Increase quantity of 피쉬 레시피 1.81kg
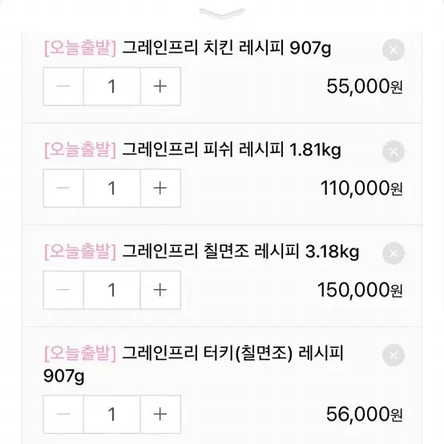 160,188
